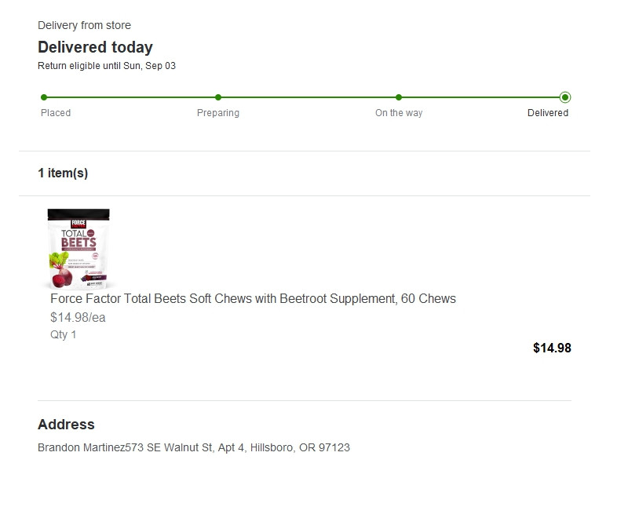Image resolution: width=628 pixels, height=507 pixels.
Task: Click the Preparing label under tracker
Action: click(x=218, y=113)
